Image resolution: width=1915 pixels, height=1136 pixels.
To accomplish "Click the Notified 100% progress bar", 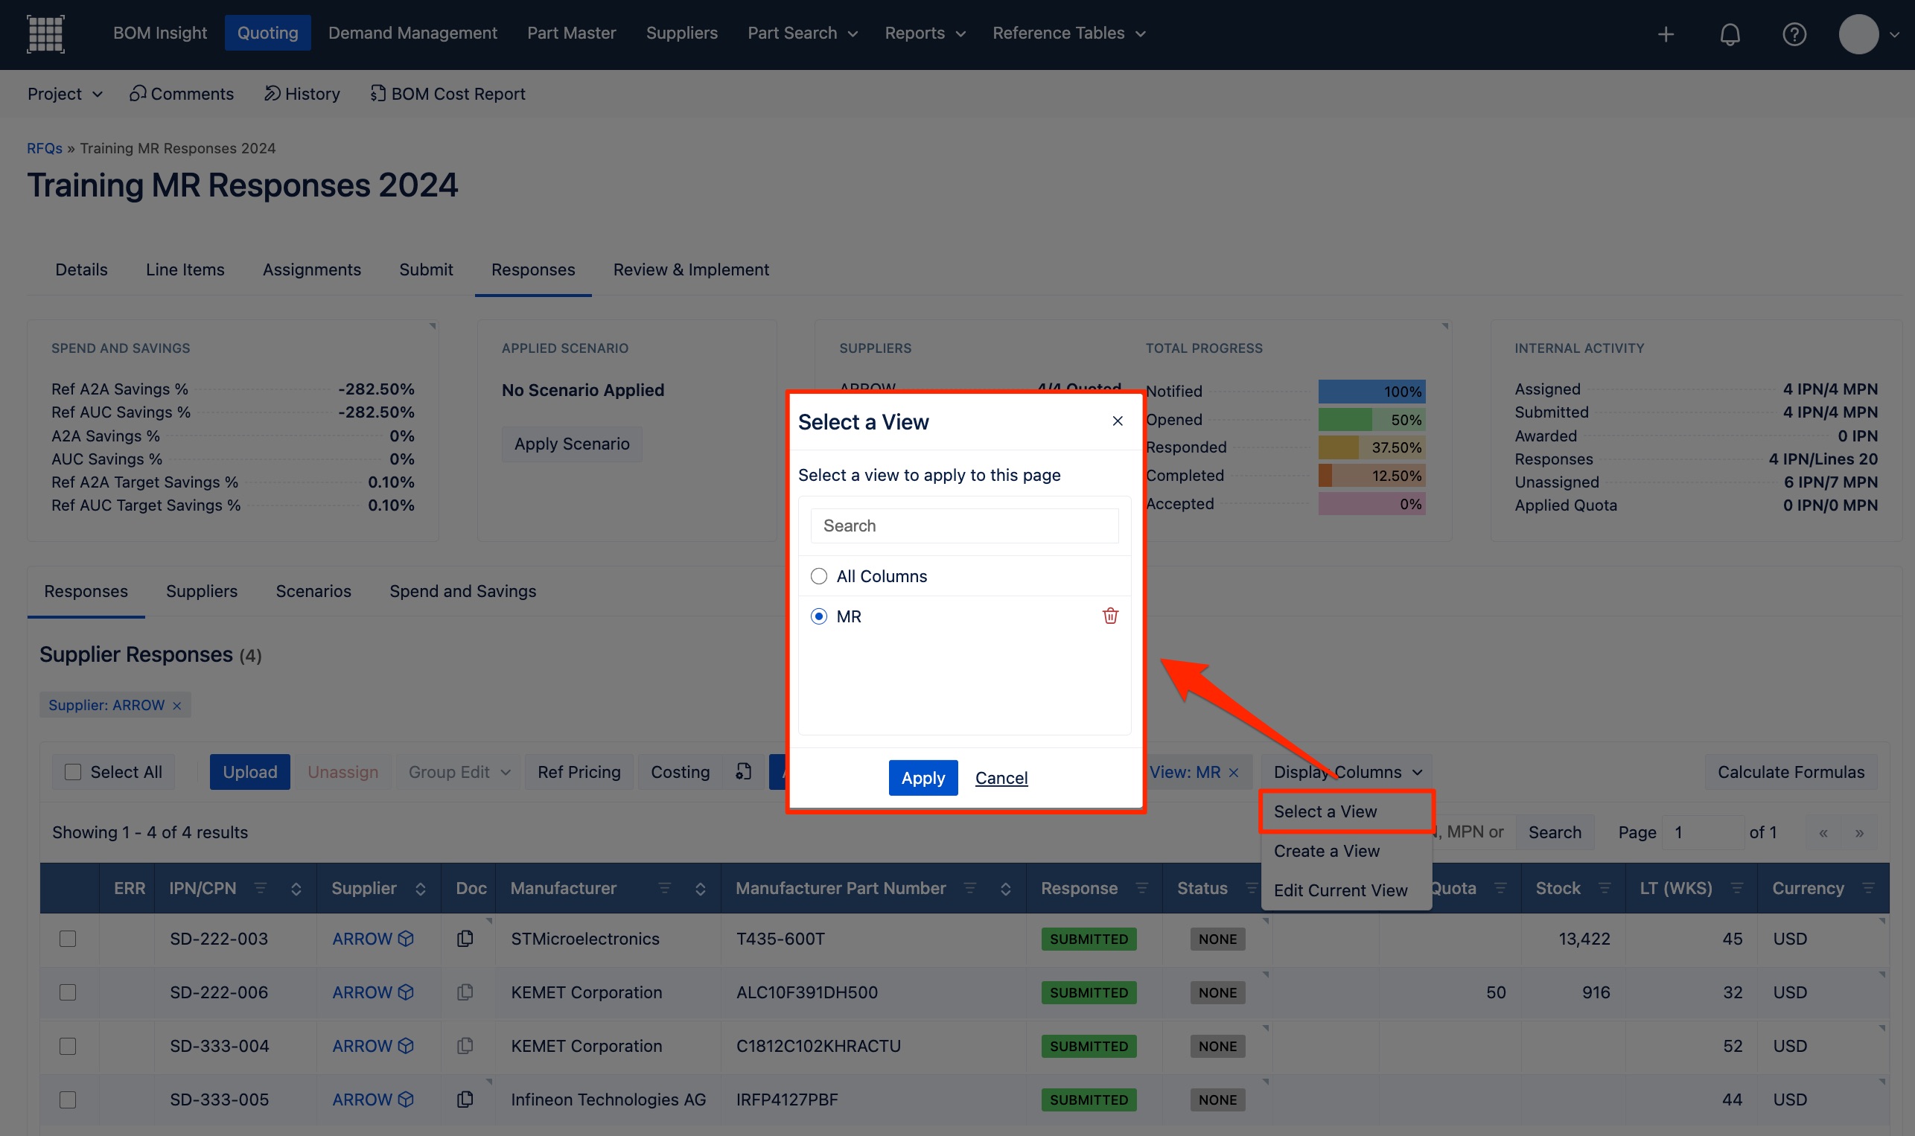I will (1371, 391).
